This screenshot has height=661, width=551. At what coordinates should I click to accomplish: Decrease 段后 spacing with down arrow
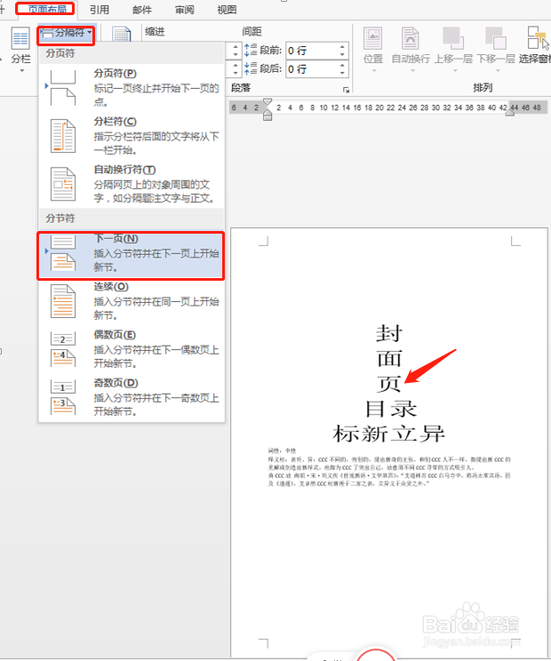342,73
